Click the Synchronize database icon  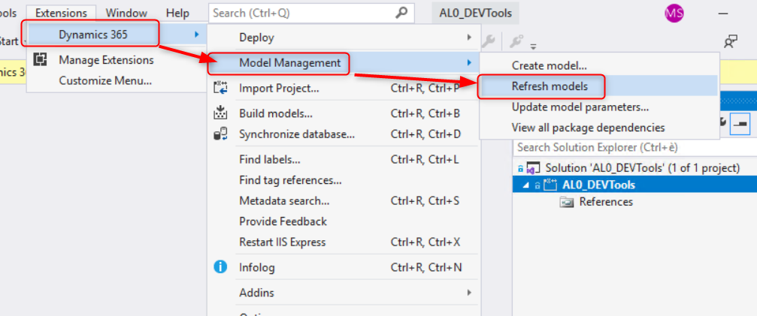[x=220, y=134]
